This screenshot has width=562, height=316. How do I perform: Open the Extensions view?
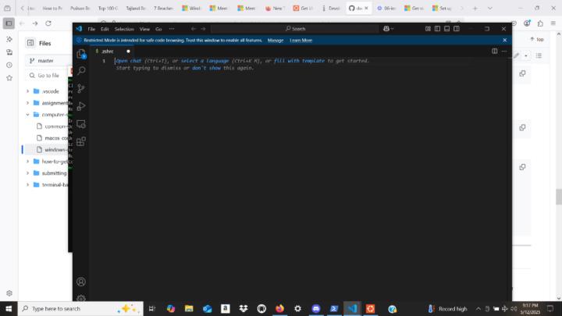point(81,141)
